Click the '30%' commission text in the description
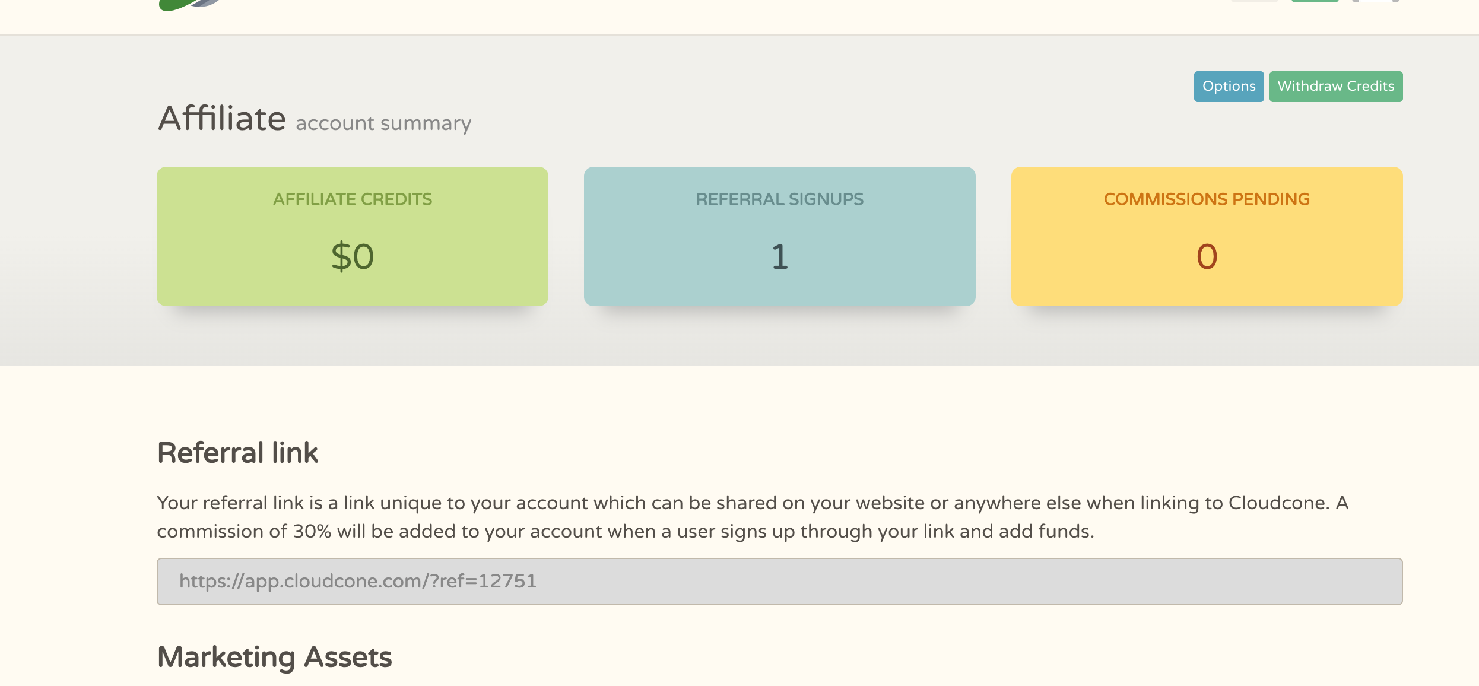The width and height of the screenshot is (1479, 686). pyautogui.click(x=312, y=531)
